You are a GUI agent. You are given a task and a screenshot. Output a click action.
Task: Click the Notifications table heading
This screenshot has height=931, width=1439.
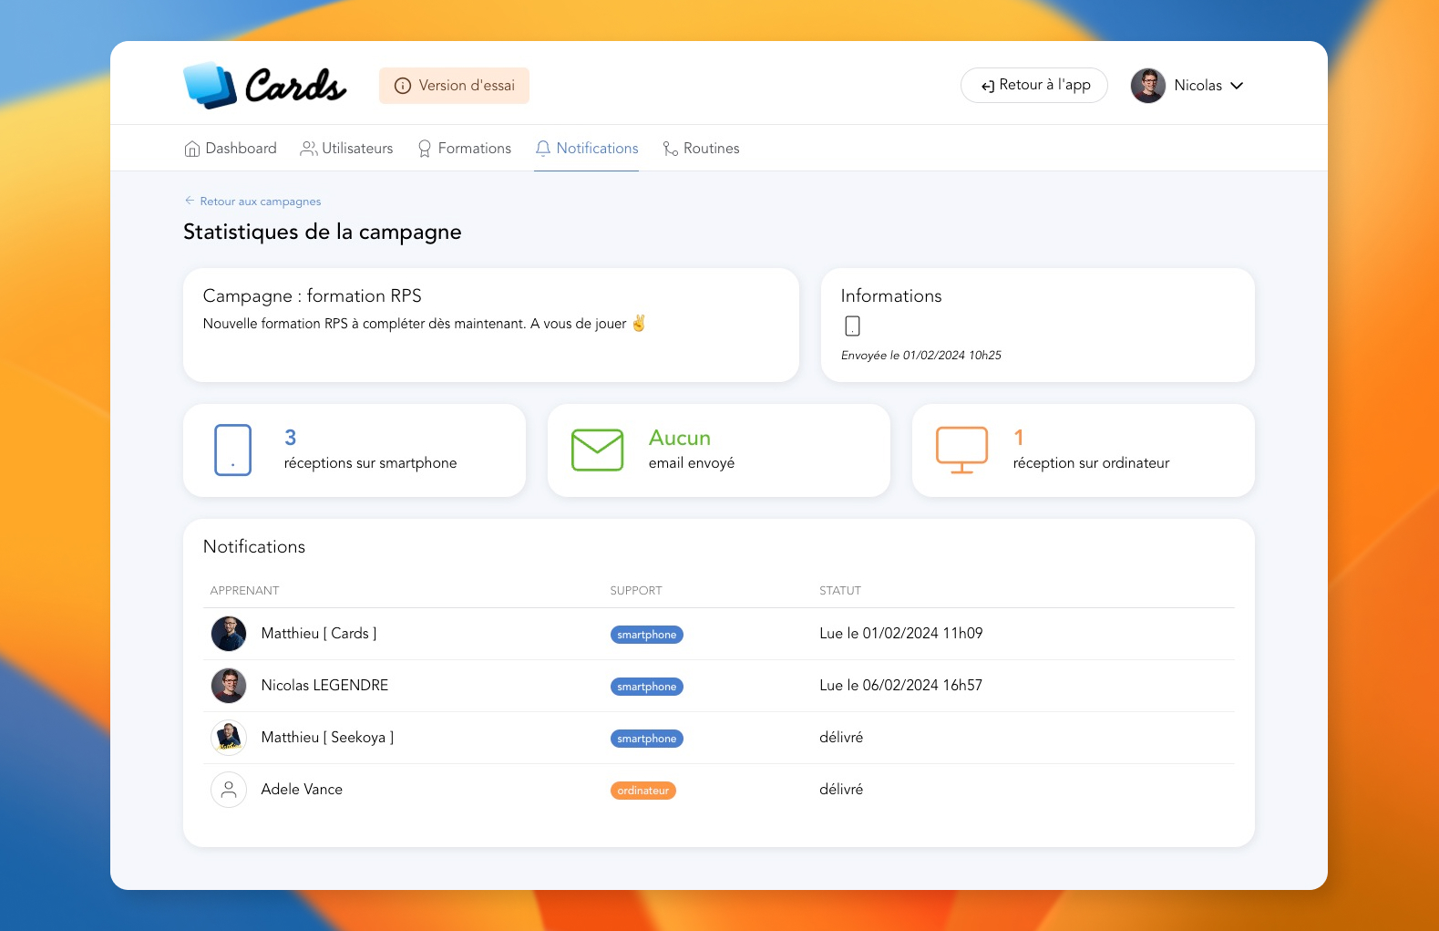point(254,547)
